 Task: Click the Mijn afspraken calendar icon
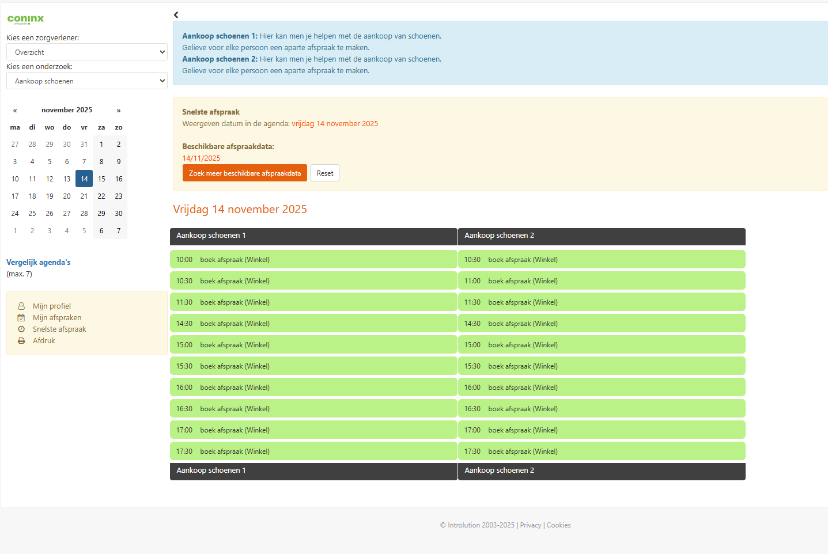[x=21, y=318]
